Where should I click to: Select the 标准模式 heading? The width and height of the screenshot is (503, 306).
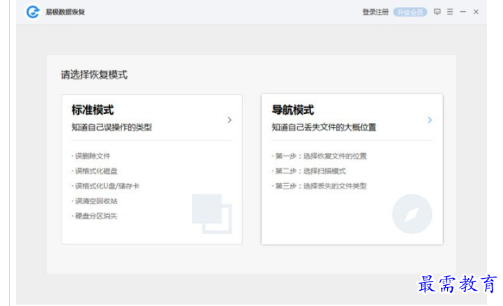tap(92, 110)
